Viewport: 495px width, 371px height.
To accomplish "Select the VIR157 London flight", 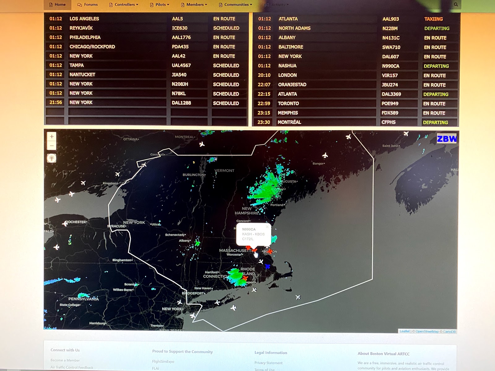I will 356,75.
